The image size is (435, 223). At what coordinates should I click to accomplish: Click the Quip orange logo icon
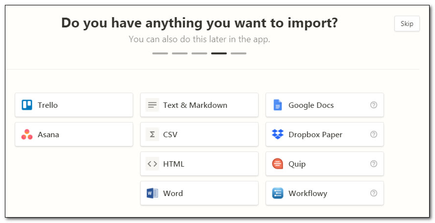pyautogui.click(x=278, y=164)
